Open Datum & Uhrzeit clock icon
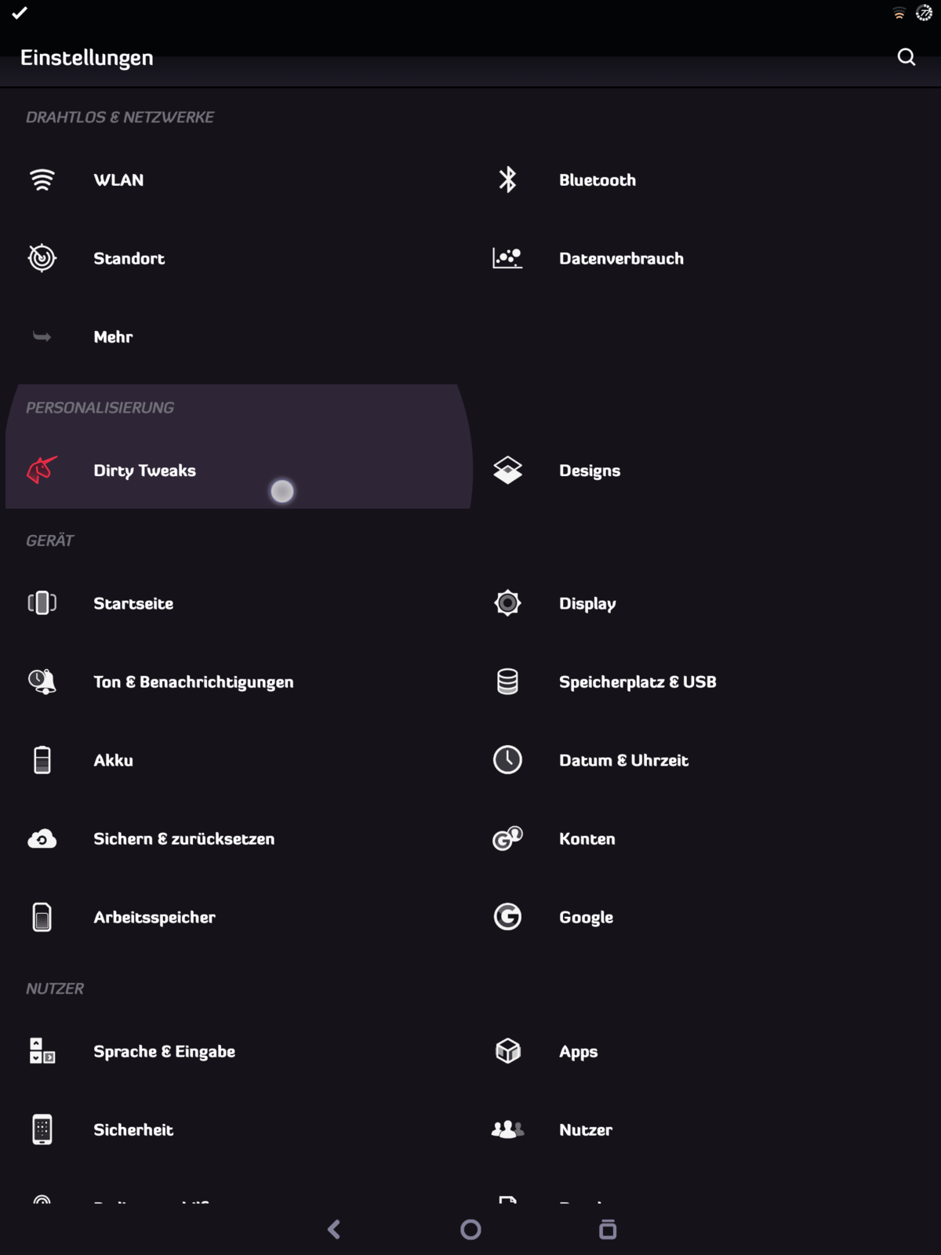 [507, 760]
